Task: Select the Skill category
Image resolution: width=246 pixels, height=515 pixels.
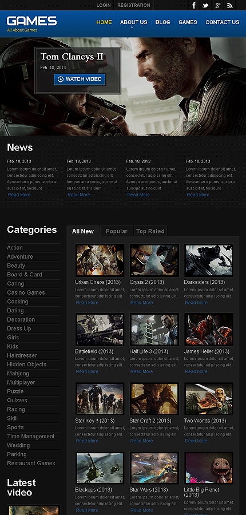Action: (13, 418)
